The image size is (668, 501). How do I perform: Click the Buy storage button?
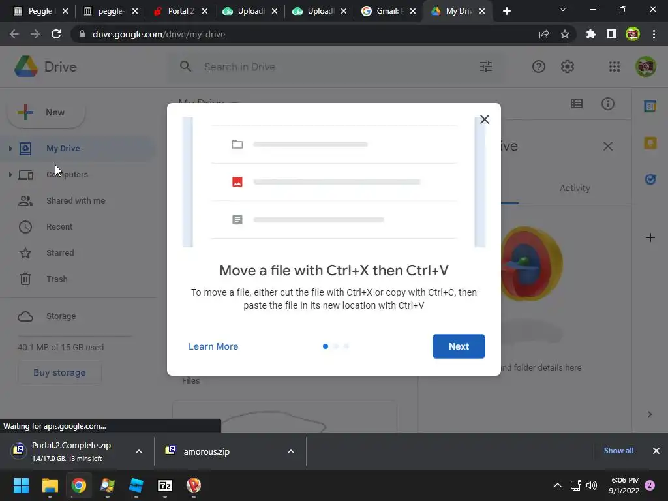(59, 372)
